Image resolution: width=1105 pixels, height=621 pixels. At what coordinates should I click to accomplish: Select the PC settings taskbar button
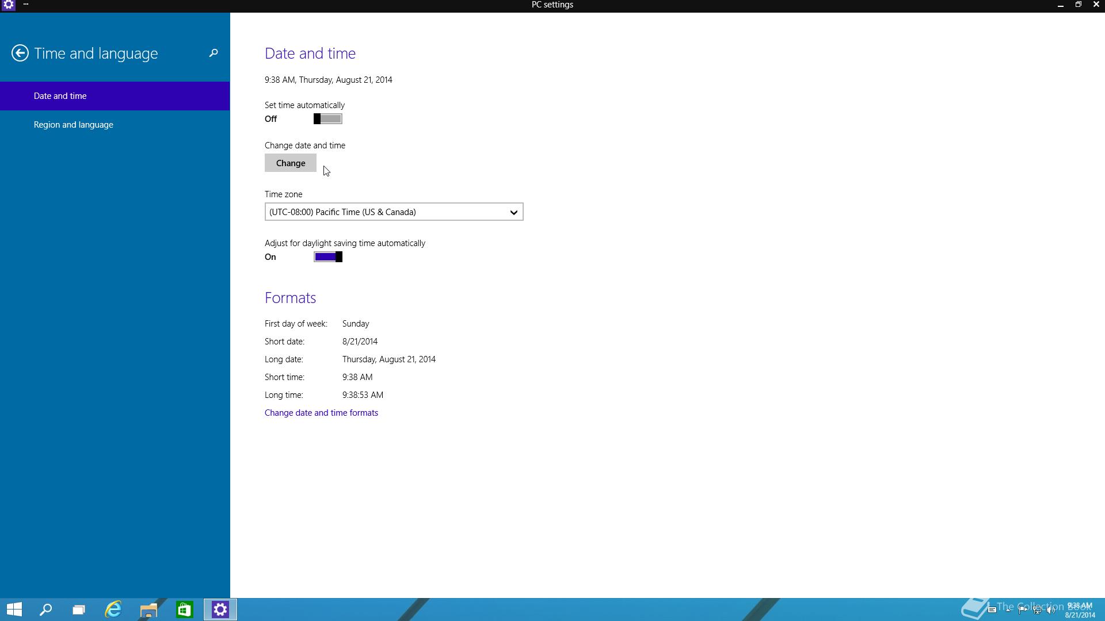coord(220,609)
